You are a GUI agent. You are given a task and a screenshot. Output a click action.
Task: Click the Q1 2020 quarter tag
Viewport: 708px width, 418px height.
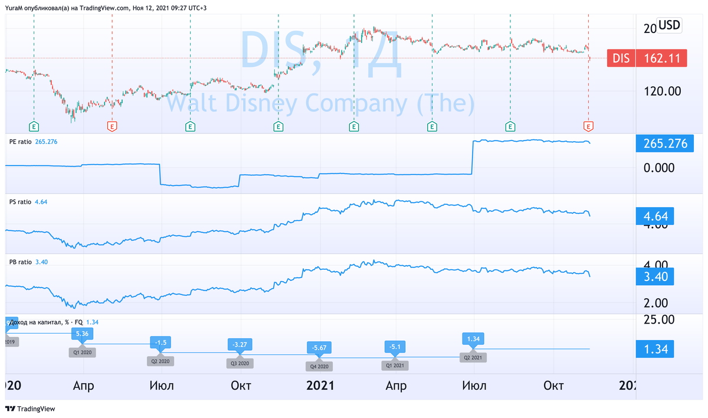click(x=82, y=352)
